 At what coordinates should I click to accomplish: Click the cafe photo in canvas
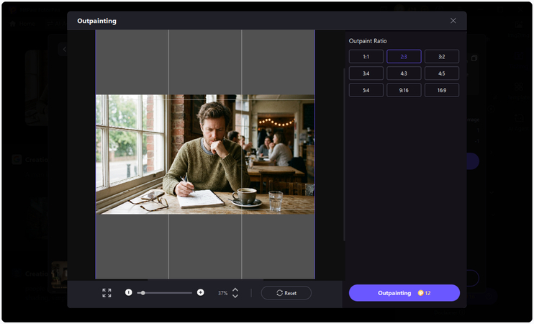point(205,154)
